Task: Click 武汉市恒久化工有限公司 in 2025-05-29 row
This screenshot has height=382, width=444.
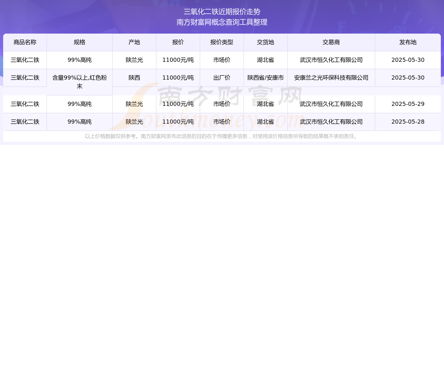Action: point(331,104)
